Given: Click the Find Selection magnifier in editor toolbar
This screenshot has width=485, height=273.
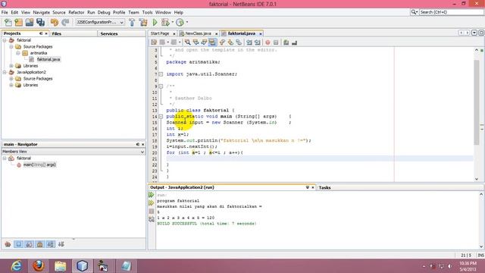Looking at the screenshot, I should tap(187, 42).
